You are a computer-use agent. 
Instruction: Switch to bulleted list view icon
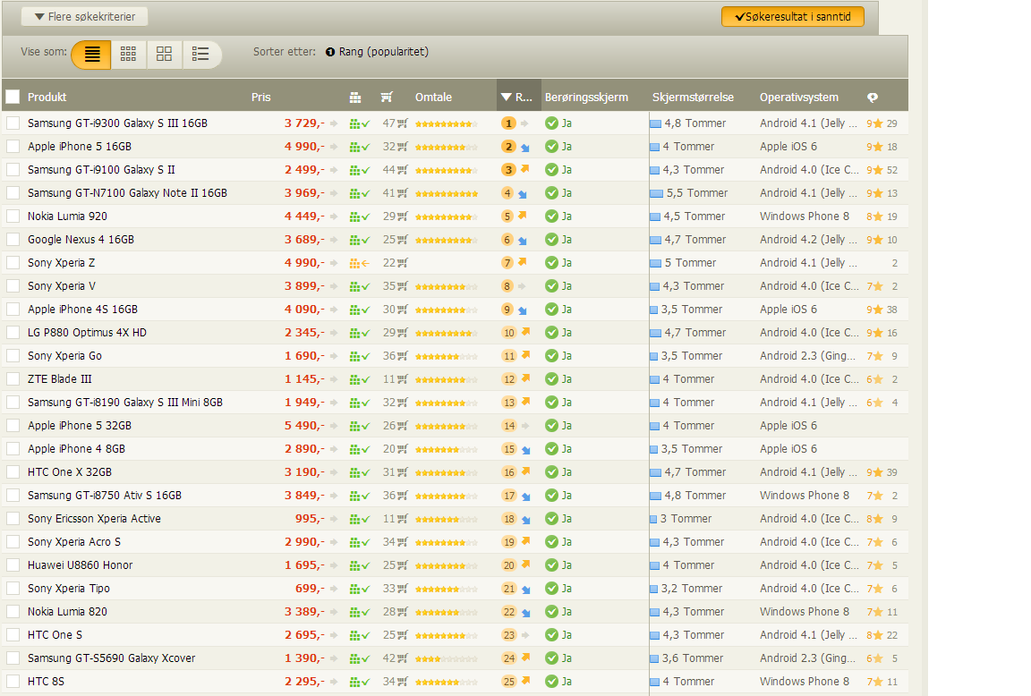pos(200,55)
